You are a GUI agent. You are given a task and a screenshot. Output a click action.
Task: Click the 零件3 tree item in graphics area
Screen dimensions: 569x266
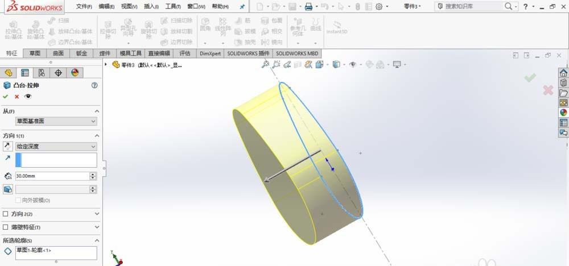(x=147, y=65)
